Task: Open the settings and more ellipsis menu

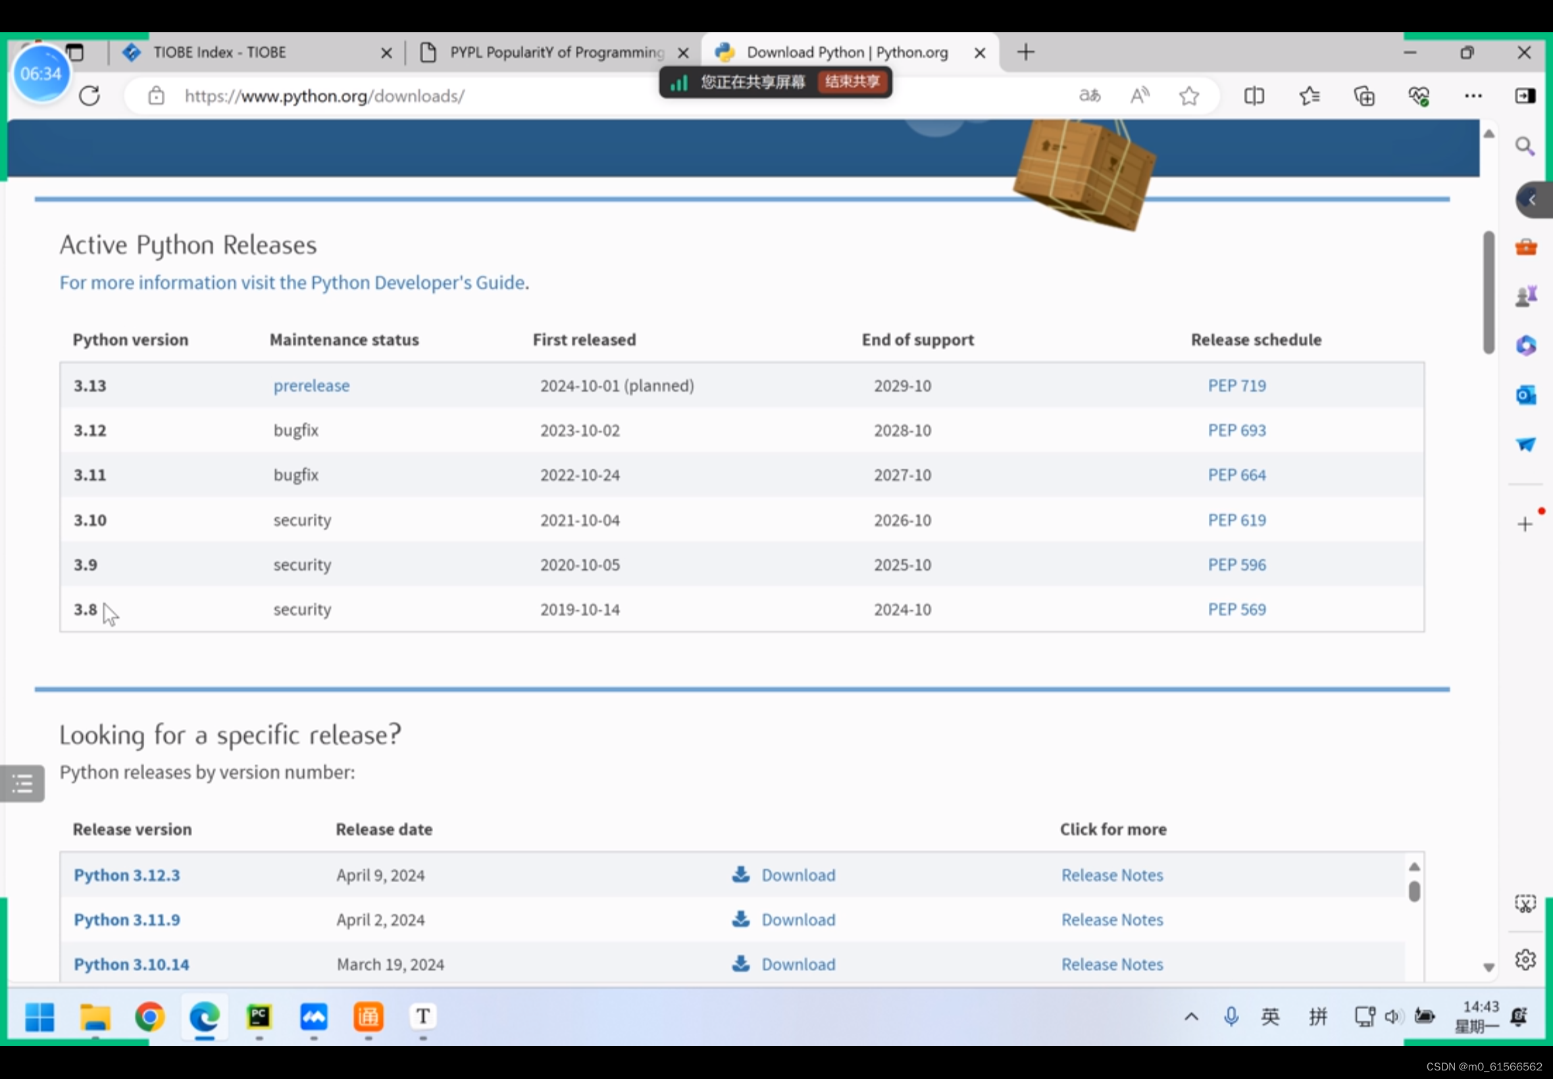Action: point(1473,96)
